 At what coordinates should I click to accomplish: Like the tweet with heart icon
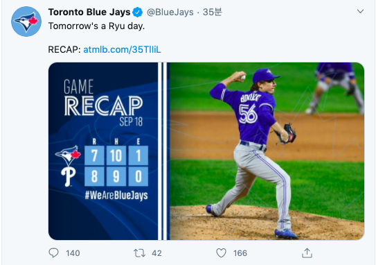pos(221,253)
